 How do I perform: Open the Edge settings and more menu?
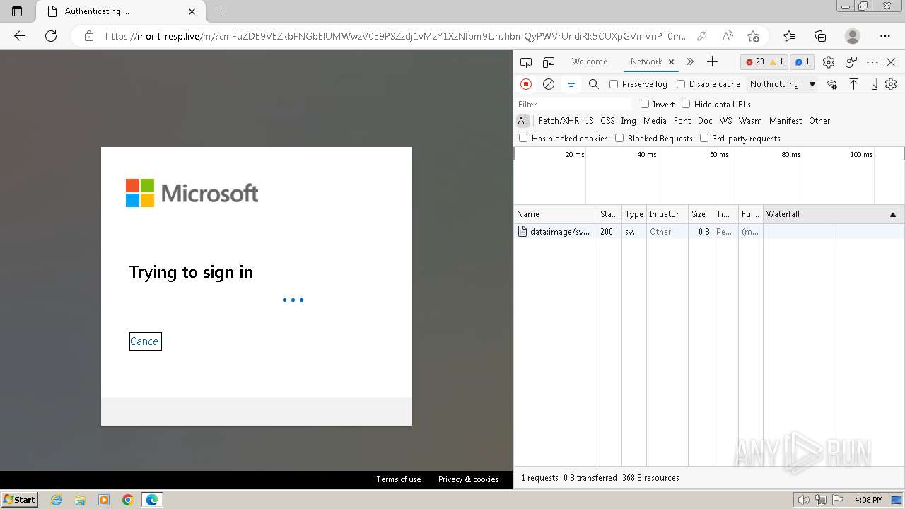(885, 36)
